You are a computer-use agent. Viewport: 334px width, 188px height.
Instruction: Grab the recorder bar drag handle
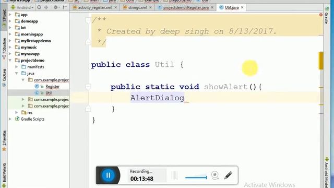[x=174, y=175]
